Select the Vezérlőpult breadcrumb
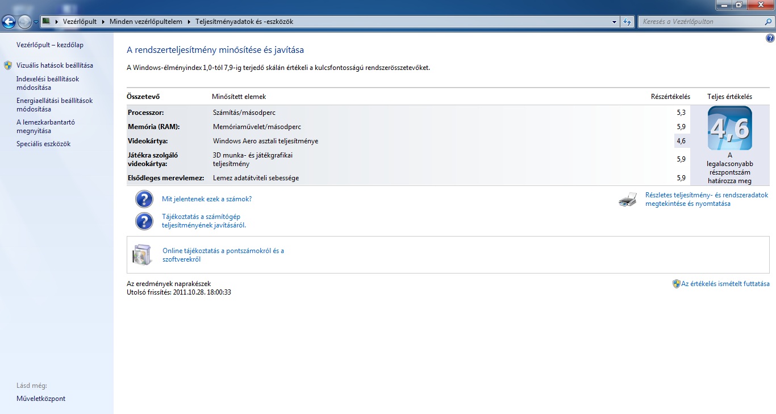Image resolution: width=776 pixels, height=414 pixels. (x=80, y=22)
